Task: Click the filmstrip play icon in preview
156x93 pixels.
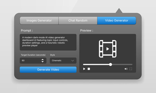Action: [x=108, y=49]
